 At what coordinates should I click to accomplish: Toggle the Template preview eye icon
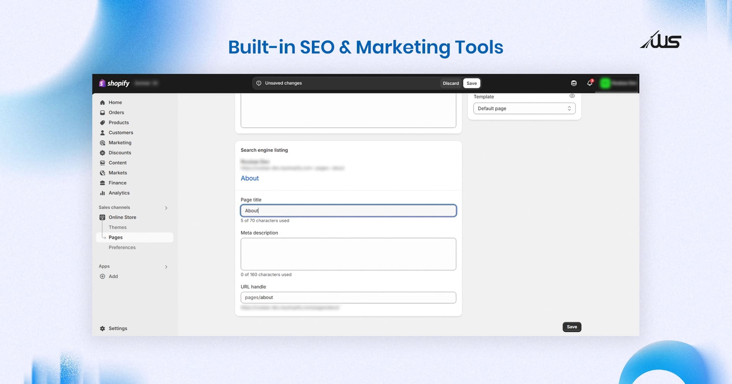click(x=572, y=96)
